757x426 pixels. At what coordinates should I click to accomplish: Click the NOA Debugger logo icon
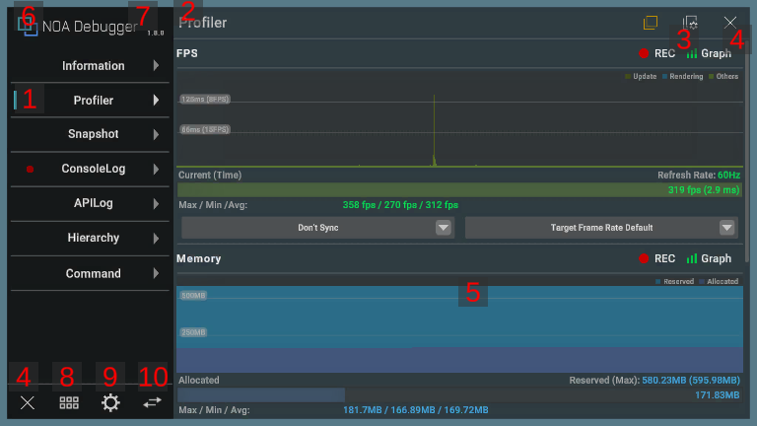(x=28, y=26)
